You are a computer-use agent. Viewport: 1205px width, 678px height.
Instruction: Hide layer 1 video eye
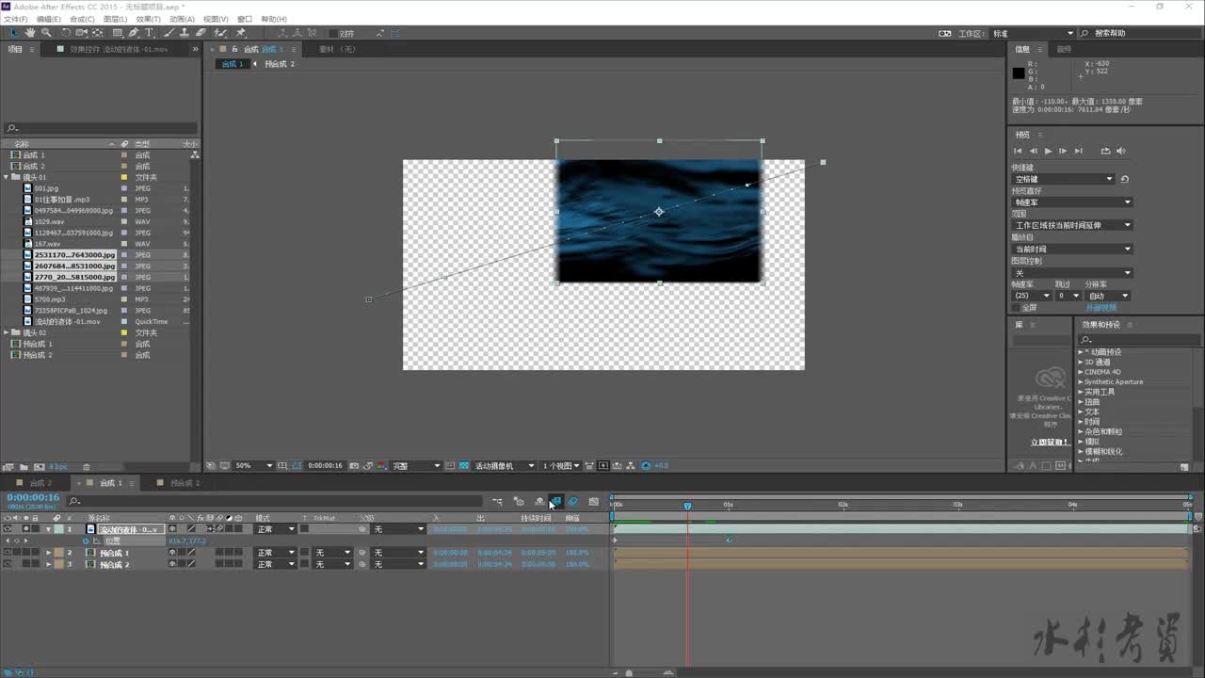(x=8, y=529)
